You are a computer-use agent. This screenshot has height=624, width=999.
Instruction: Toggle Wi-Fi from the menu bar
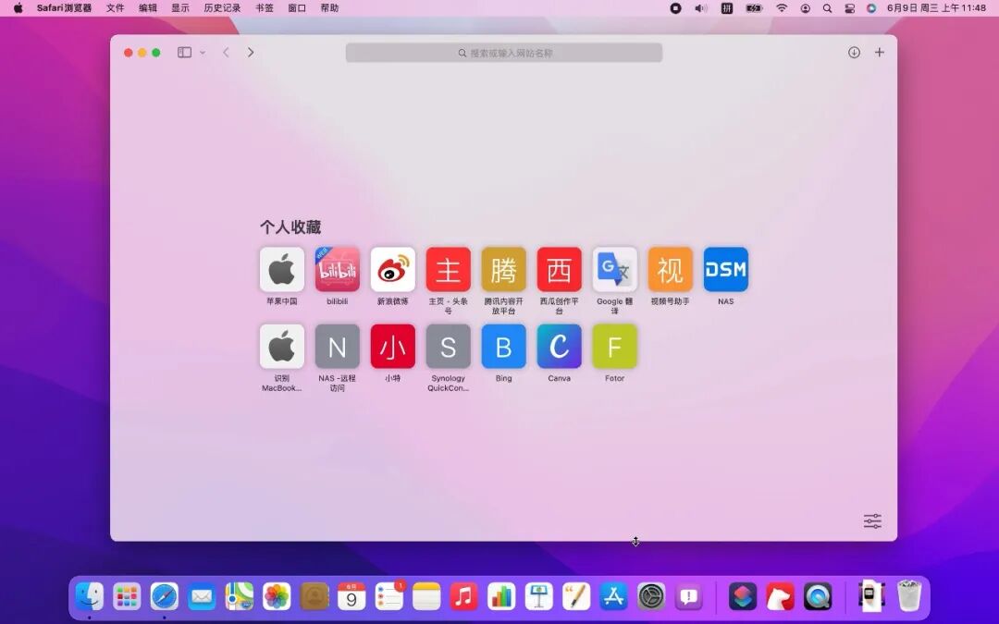point(783,8)
